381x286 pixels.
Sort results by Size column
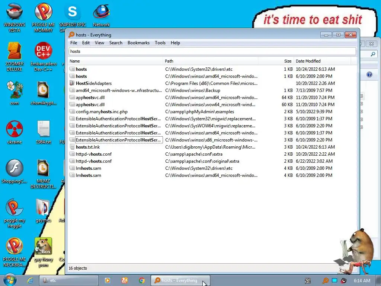click(276, 61)
